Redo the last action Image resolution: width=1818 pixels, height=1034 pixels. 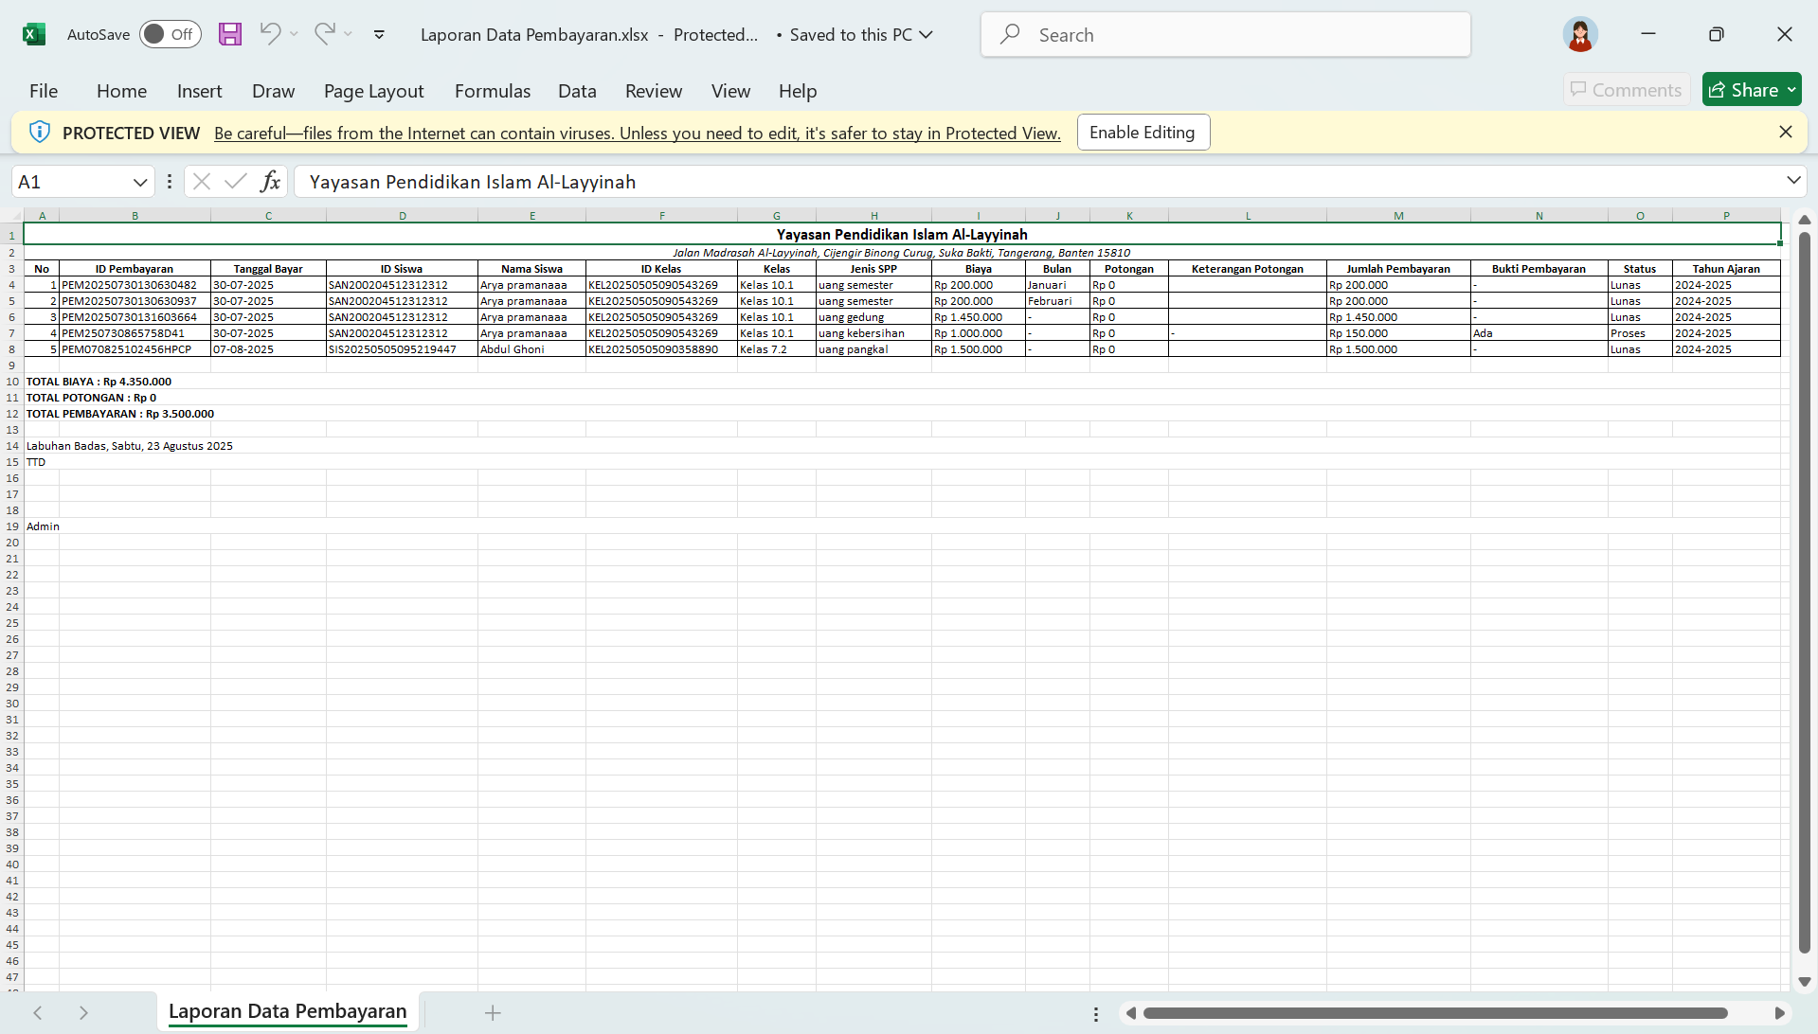324,34
